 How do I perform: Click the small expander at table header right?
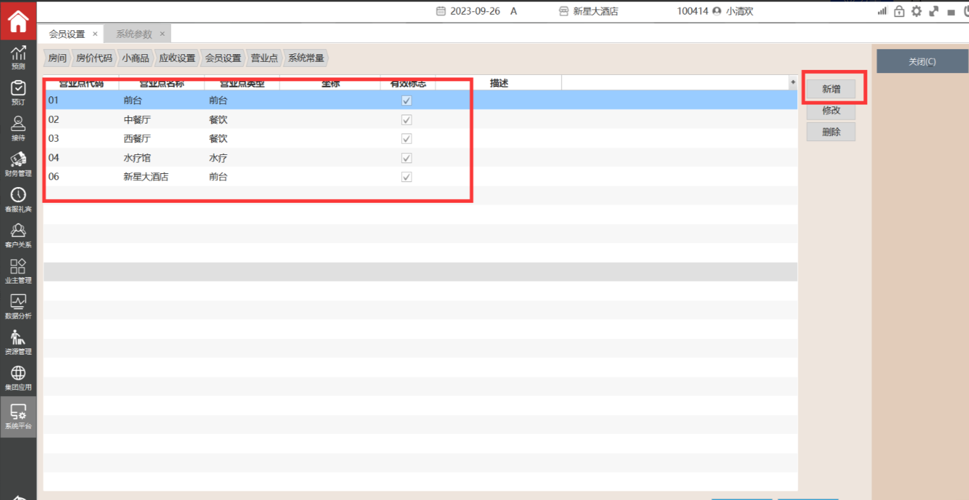tap(793, 82)
